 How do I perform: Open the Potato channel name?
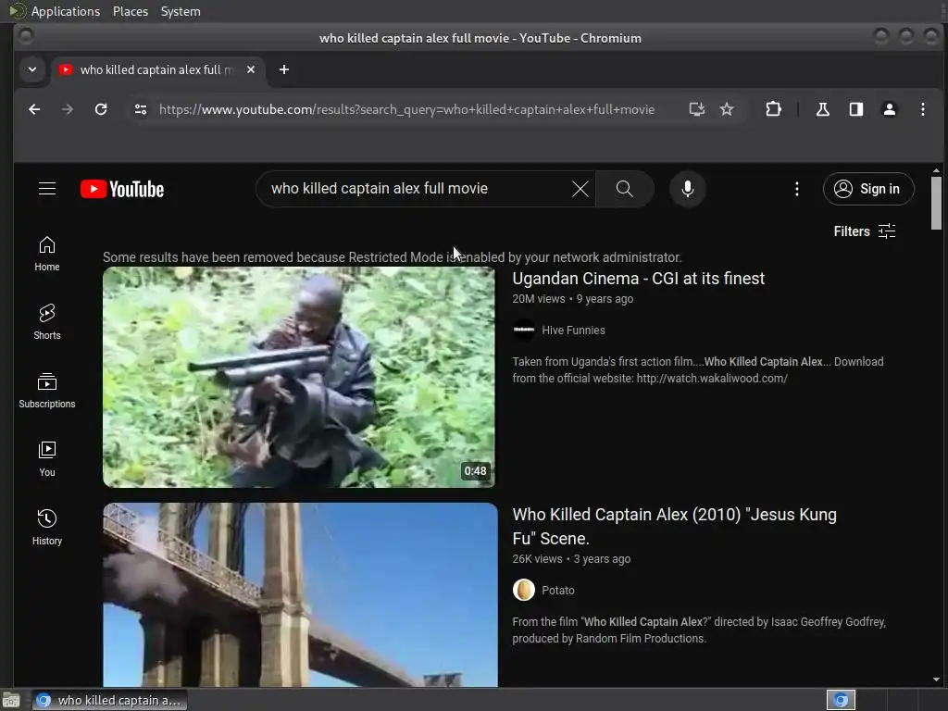click(557, 590)
